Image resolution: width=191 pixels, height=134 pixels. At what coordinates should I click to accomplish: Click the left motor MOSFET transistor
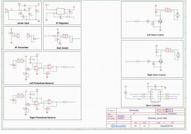(160, 22)
